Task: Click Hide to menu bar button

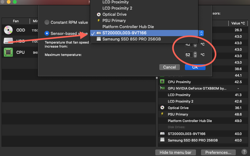Action: 175,152
